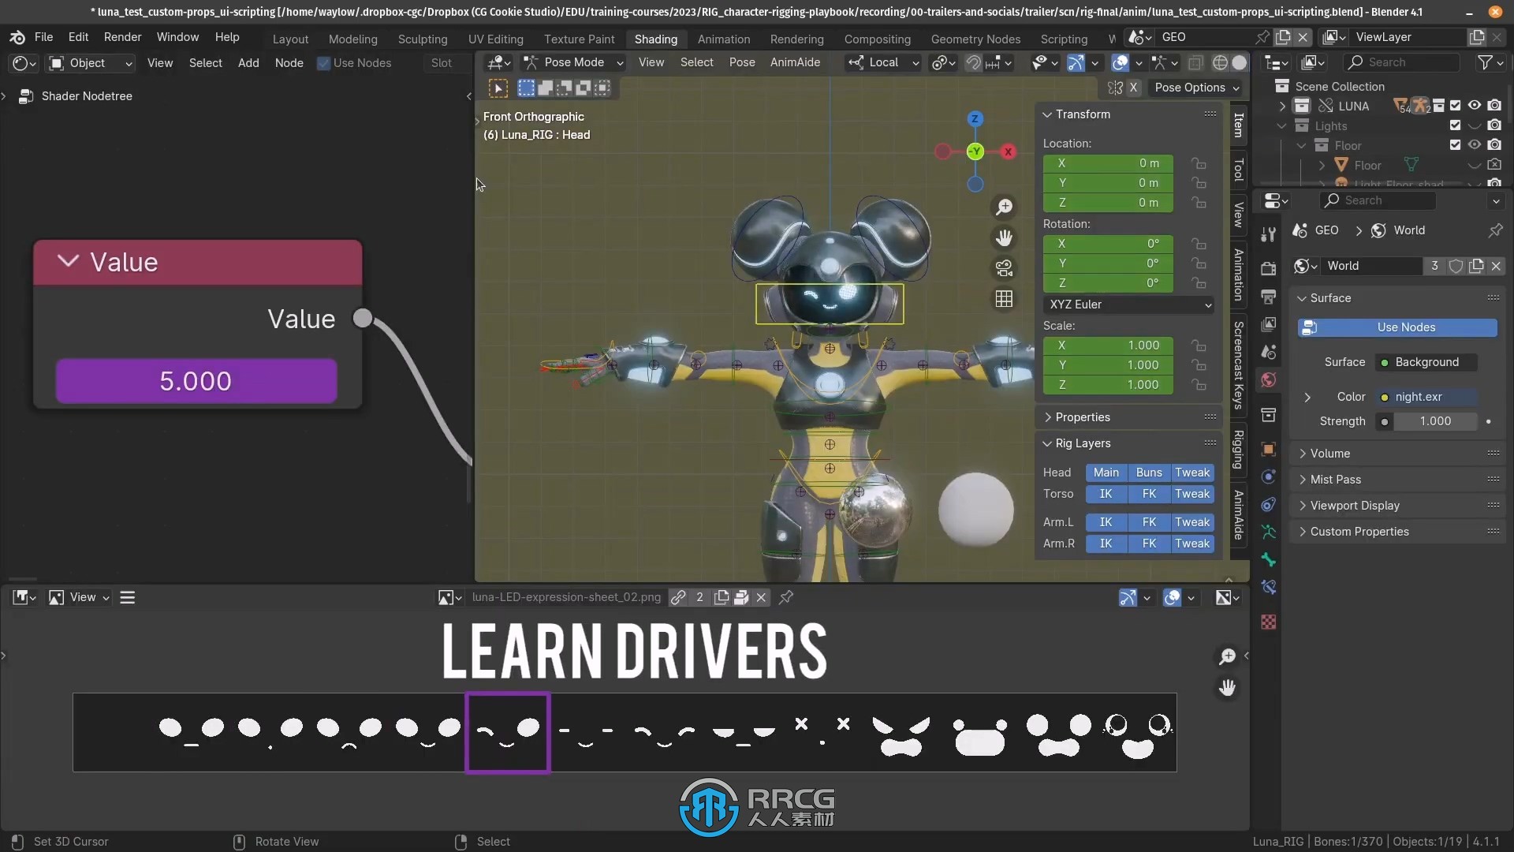Open the World properties globe tab icon
Image resolution: width=1514 pixels, height=852 pixels.
coord(1268,379)
